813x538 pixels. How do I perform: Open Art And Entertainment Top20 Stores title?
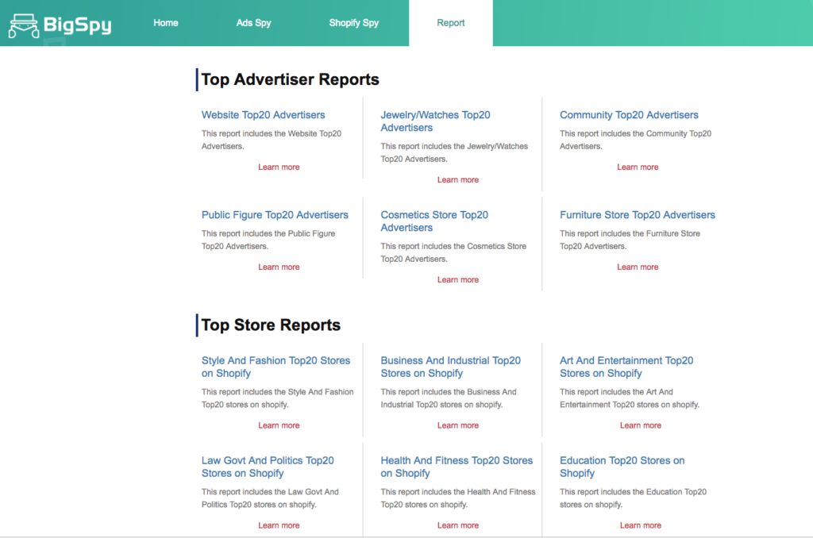point(626,367)
